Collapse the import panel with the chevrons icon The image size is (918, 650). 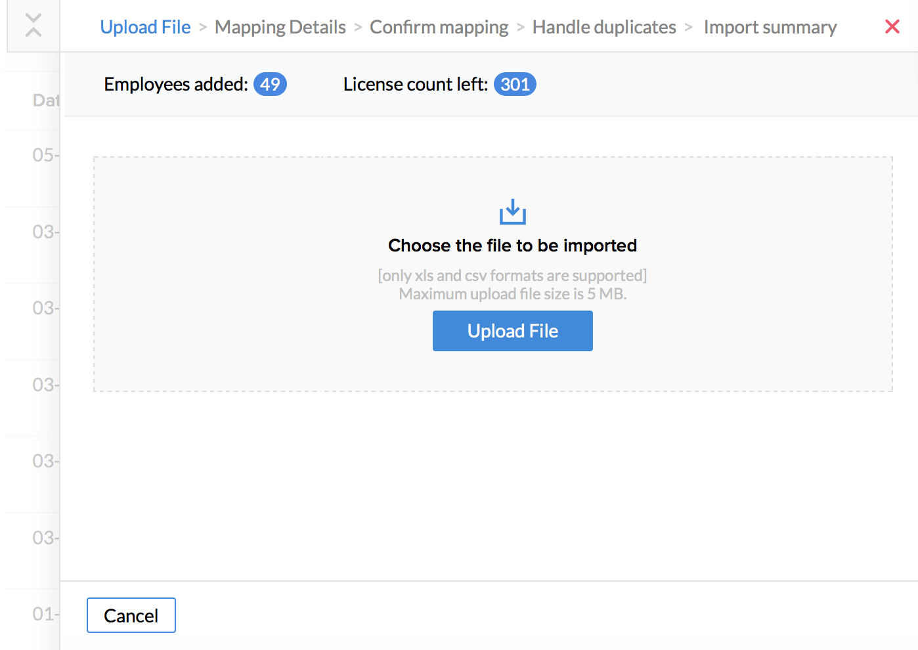(33, 26)
